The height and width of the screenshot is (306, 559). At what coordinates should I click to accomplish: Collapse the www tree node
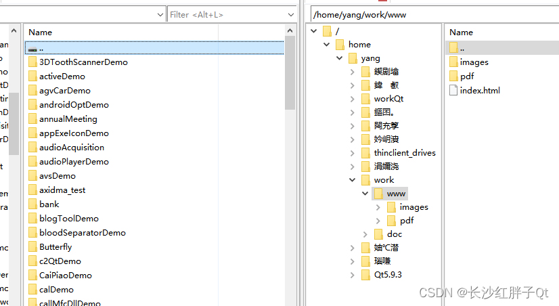[x=365, y=194]
